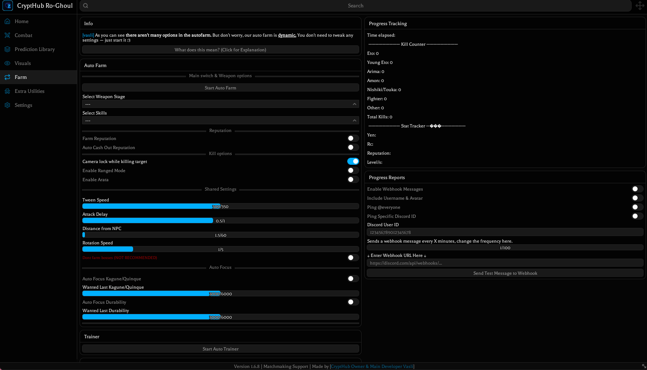
Task: Enable Webhook Messages toggle
Action: tap(637, 189)
